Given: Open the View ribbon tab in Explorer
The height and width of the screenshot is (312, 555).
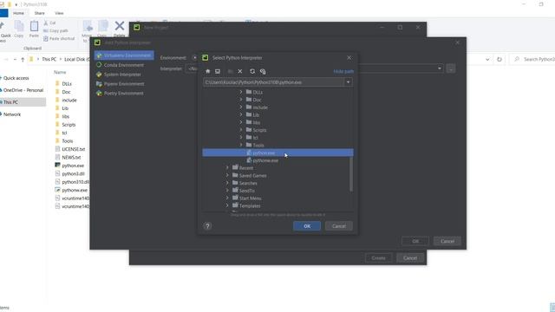Looking at the screenshot, I should 59,13.
